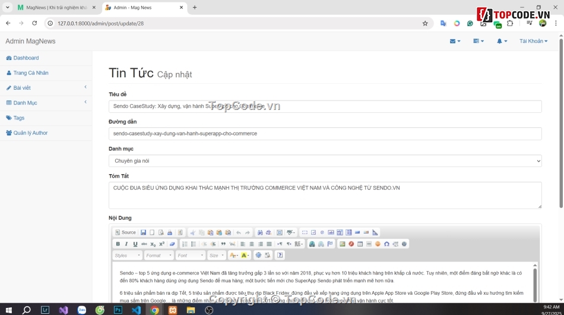Toggle Bold formatting
The height and width of the screenshot is (315, 564).
coord(118,244)
